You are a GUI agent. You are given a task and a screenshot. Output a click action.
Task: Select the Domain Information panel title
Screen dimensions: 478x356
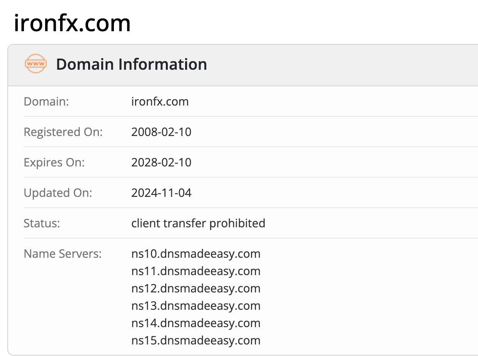point(132,64)
